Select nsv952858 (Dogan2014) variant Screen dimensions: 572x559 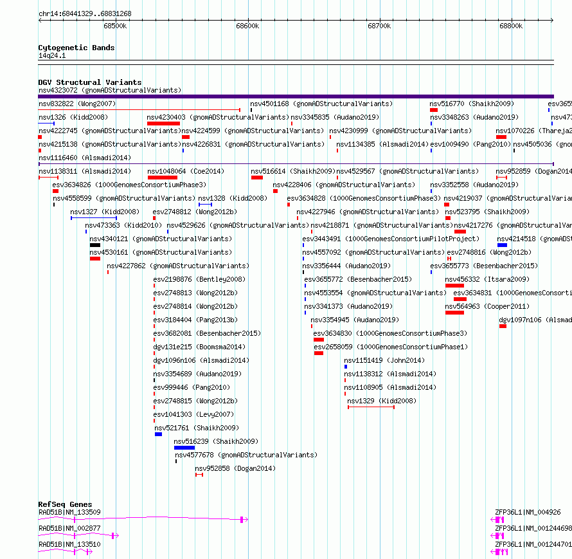tap(235, 468)
